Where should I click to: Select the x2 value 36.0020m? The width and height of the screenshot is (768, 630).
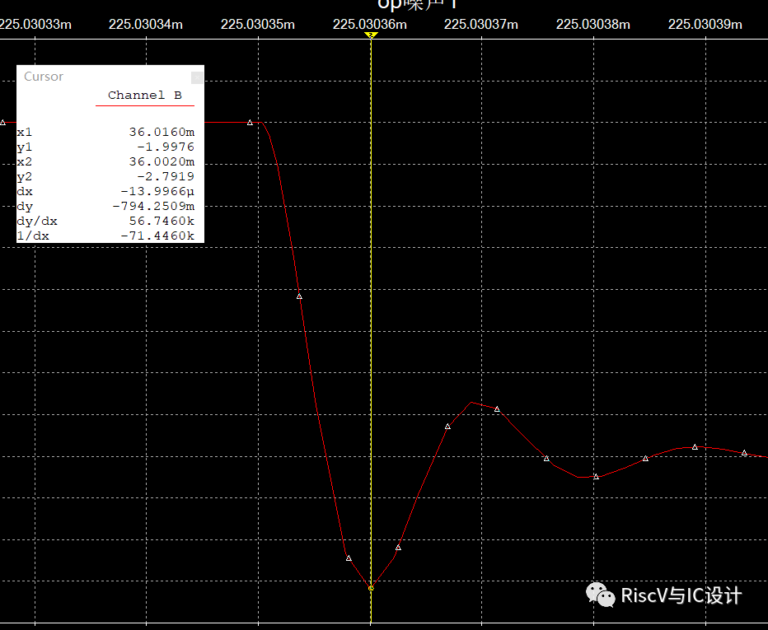click(x=162, y=162)
